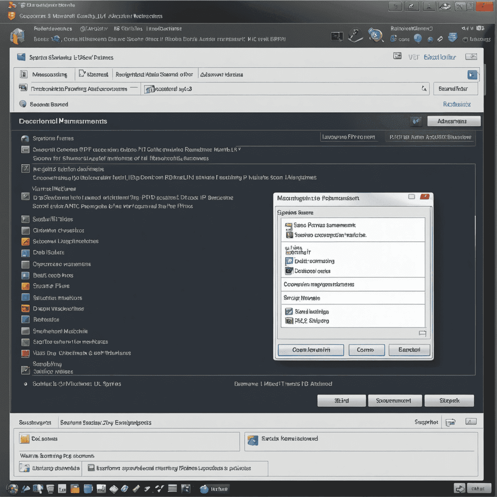Expand 'Ccomponu magvgomstameres' in the dialog
The width and height of the screenshot is (497, 497).
pyautogui.click(x=353, y=284)
